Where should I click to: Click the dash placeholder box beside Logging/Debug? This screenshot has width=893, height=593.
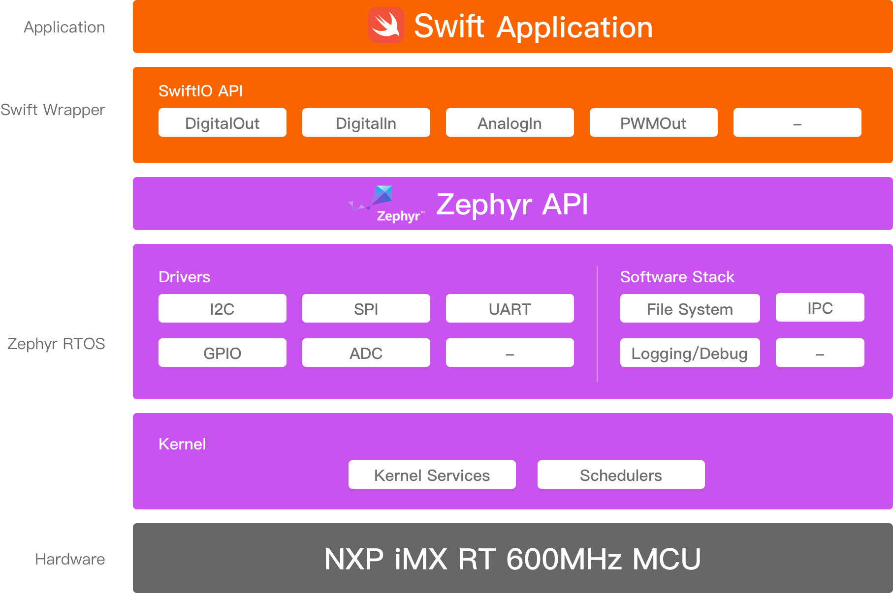[x=820, y=353]
